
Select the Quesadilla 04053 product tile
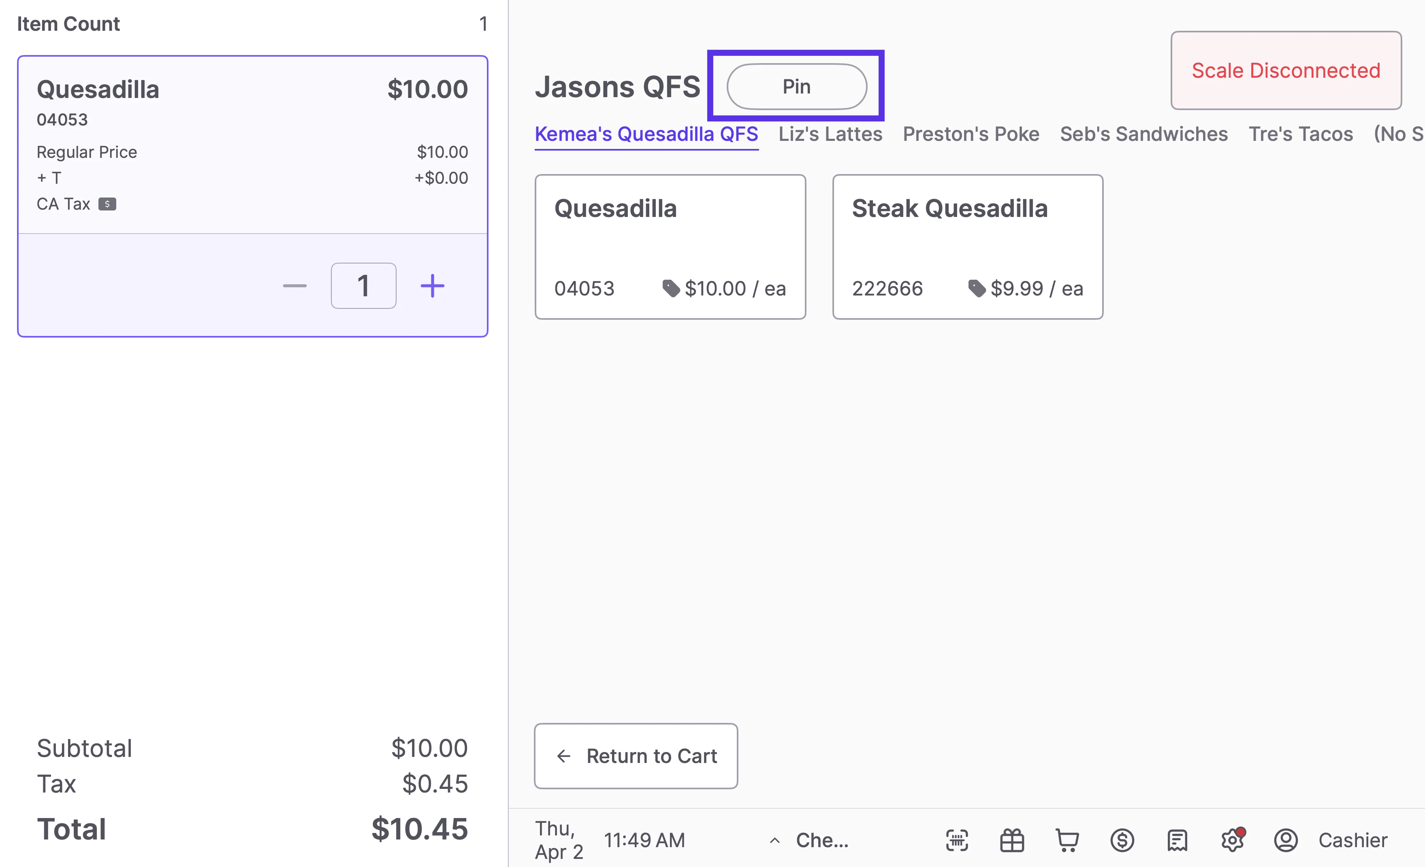pos(670,247)
